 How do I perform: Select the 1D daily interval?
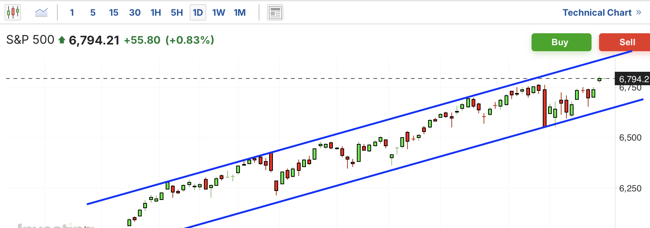click(x=198, y=13)
